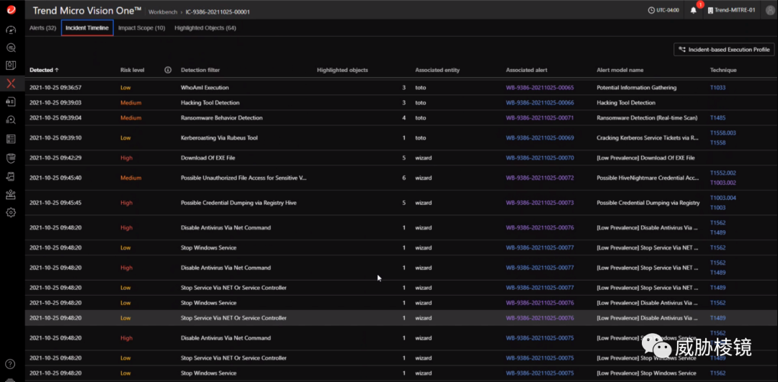778x382 pixels.
Task: Open technique link T1003.002
Action: [723, 183]
